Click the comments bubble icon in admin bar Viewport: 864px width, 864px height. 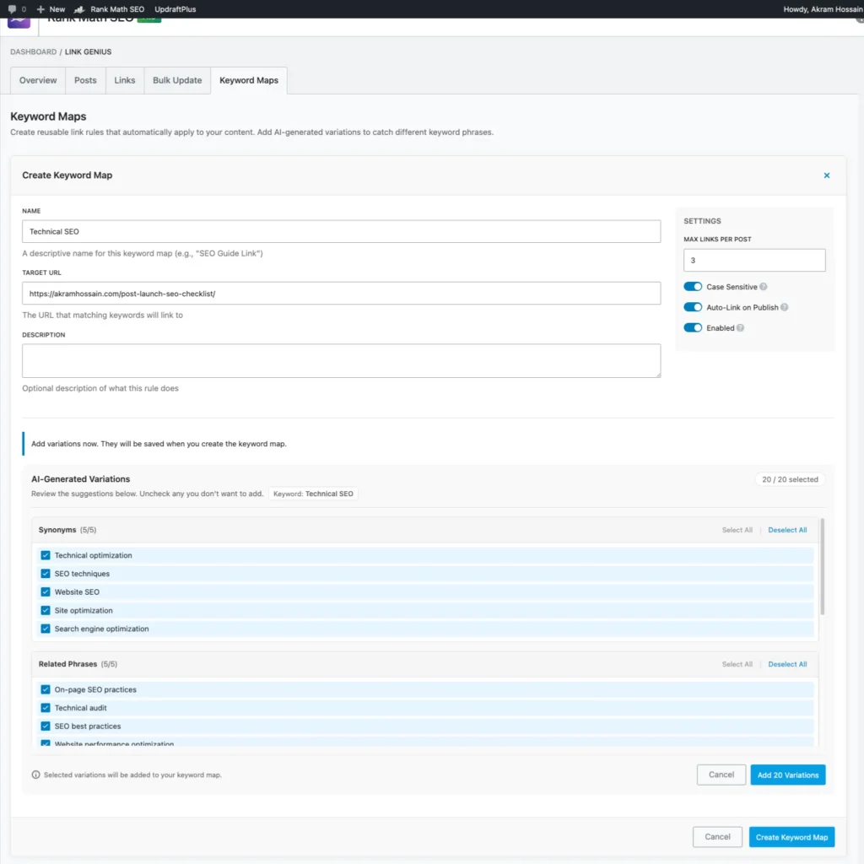[12, 9]
